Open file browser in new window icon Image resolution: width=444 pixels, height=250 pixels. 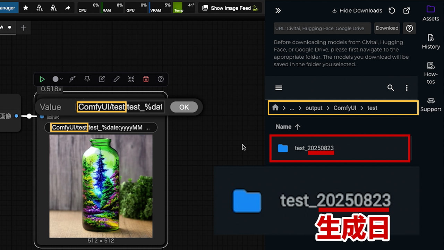(x=407, y=10)
